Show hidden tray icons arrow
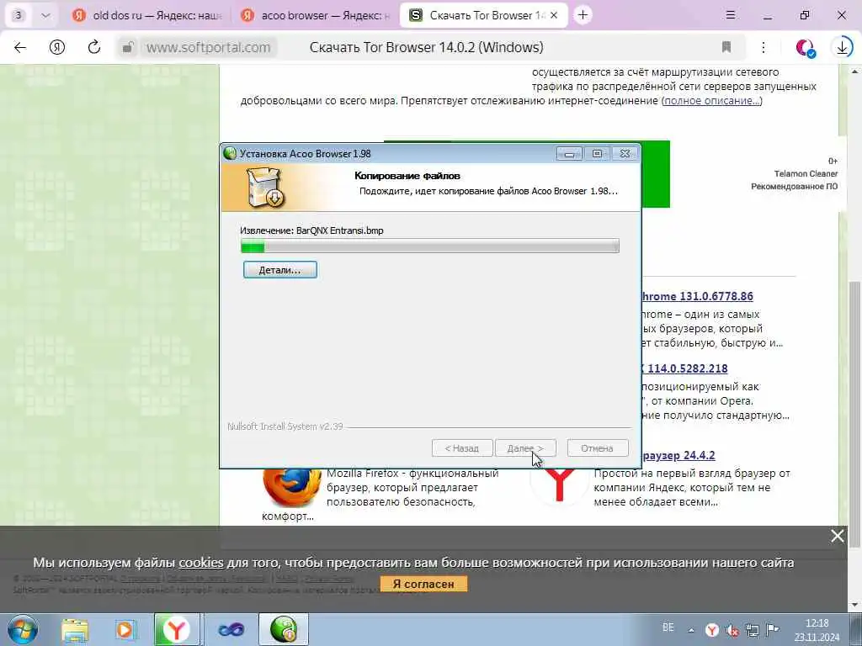 pyautogui.click(x=691, y=631)
